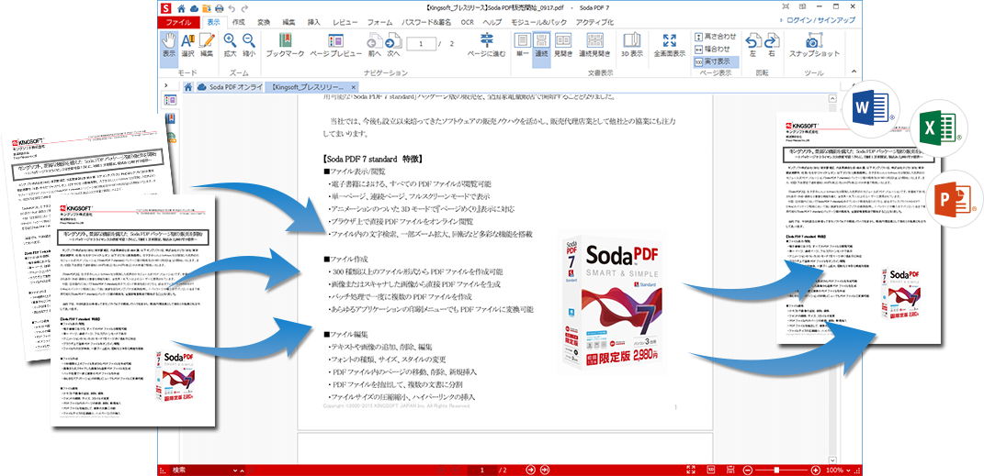This screenshot has width=984, height=476.
Task: Rotate page left with 左
Action: coord(752,45)
